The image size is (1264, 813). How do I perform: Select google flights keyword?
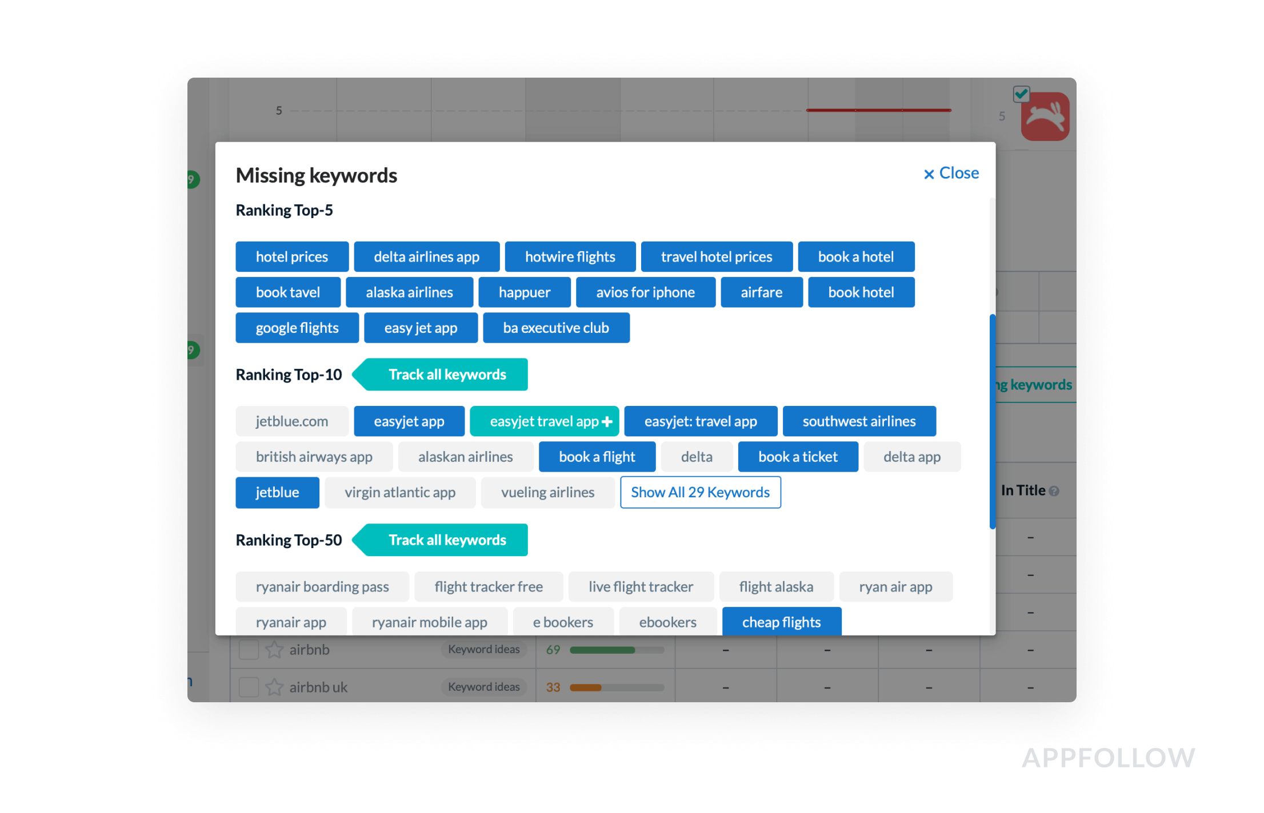click(297, 328)
